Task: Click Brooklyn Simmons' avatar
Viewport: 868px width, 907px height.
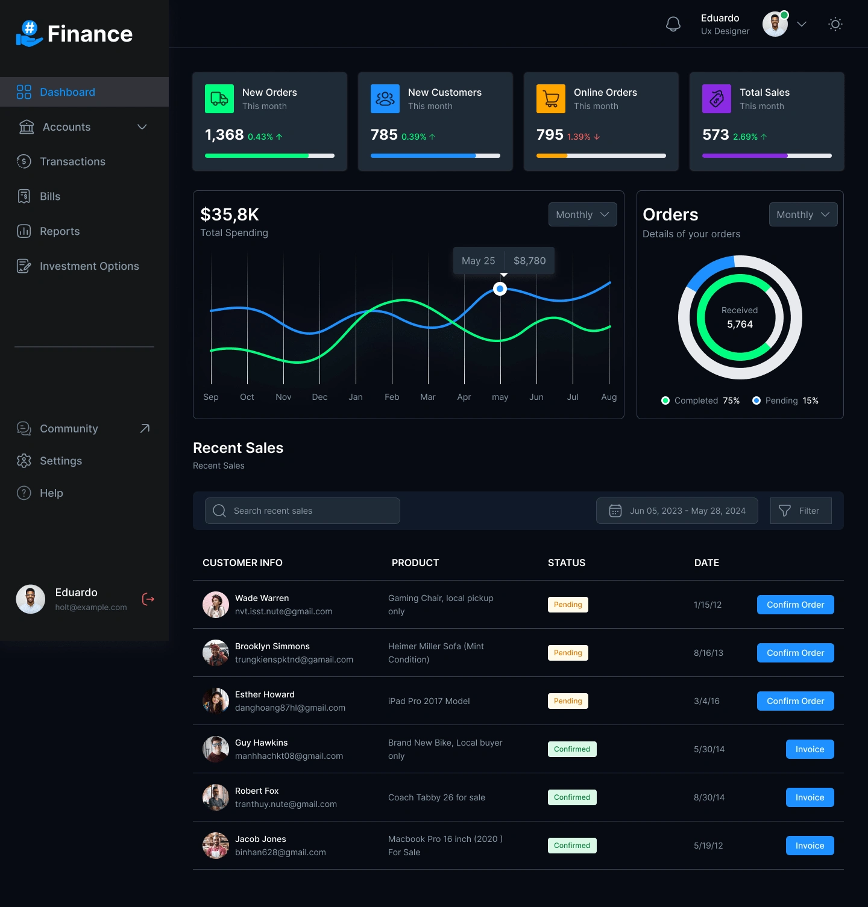Action: [x=216, y=653]
